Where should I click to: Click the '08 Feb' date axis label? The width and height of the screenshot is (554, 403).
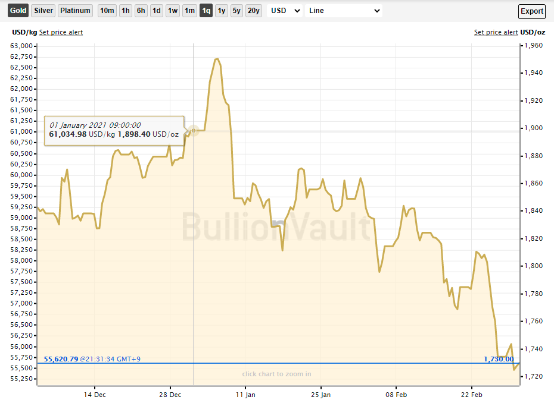(x=396, y=395)
